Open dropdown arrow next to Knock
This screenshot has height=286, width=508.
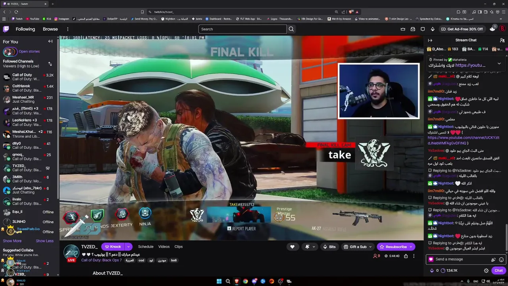click(128, 247)
